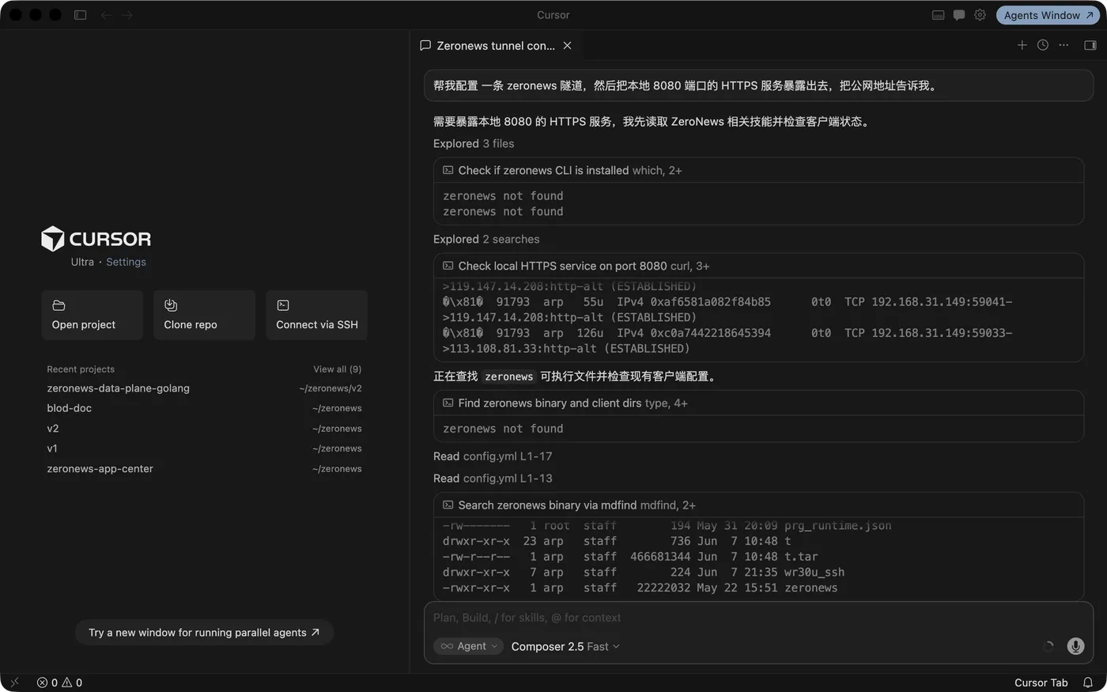Open the Agents Window button
Image resolution: width=1107 pixels, height=692 pixels.
click(1048, 15)
